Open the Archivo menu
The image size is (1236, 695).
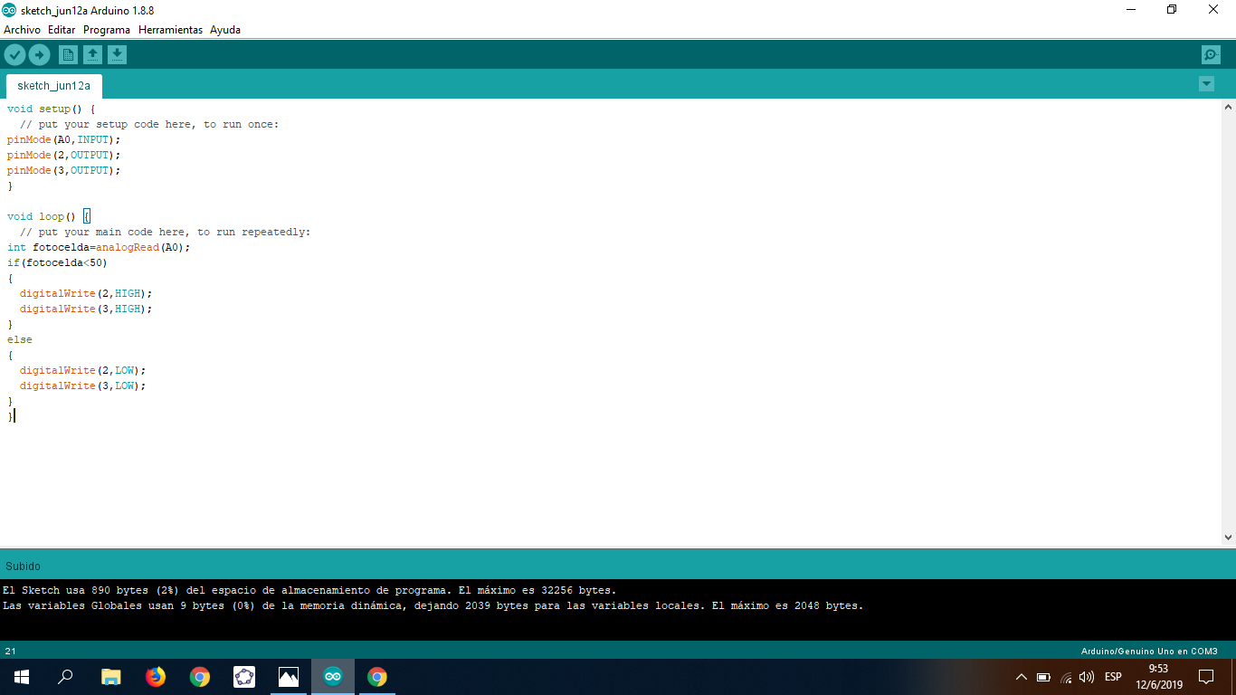22,30
